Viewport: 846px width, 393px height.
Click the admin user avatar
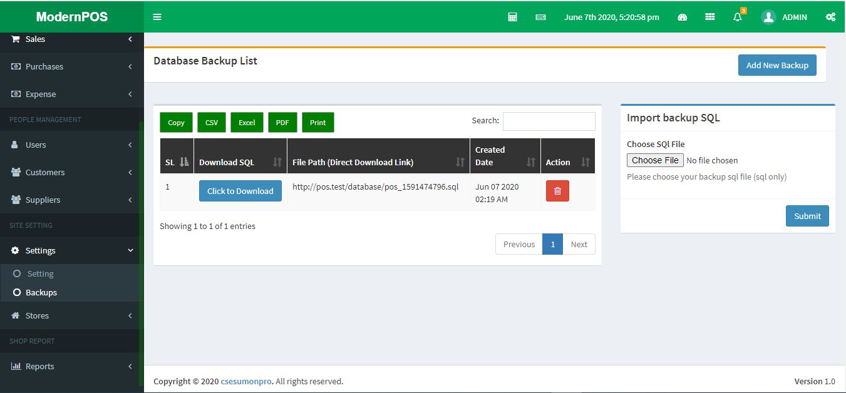(x=768, y=17)
